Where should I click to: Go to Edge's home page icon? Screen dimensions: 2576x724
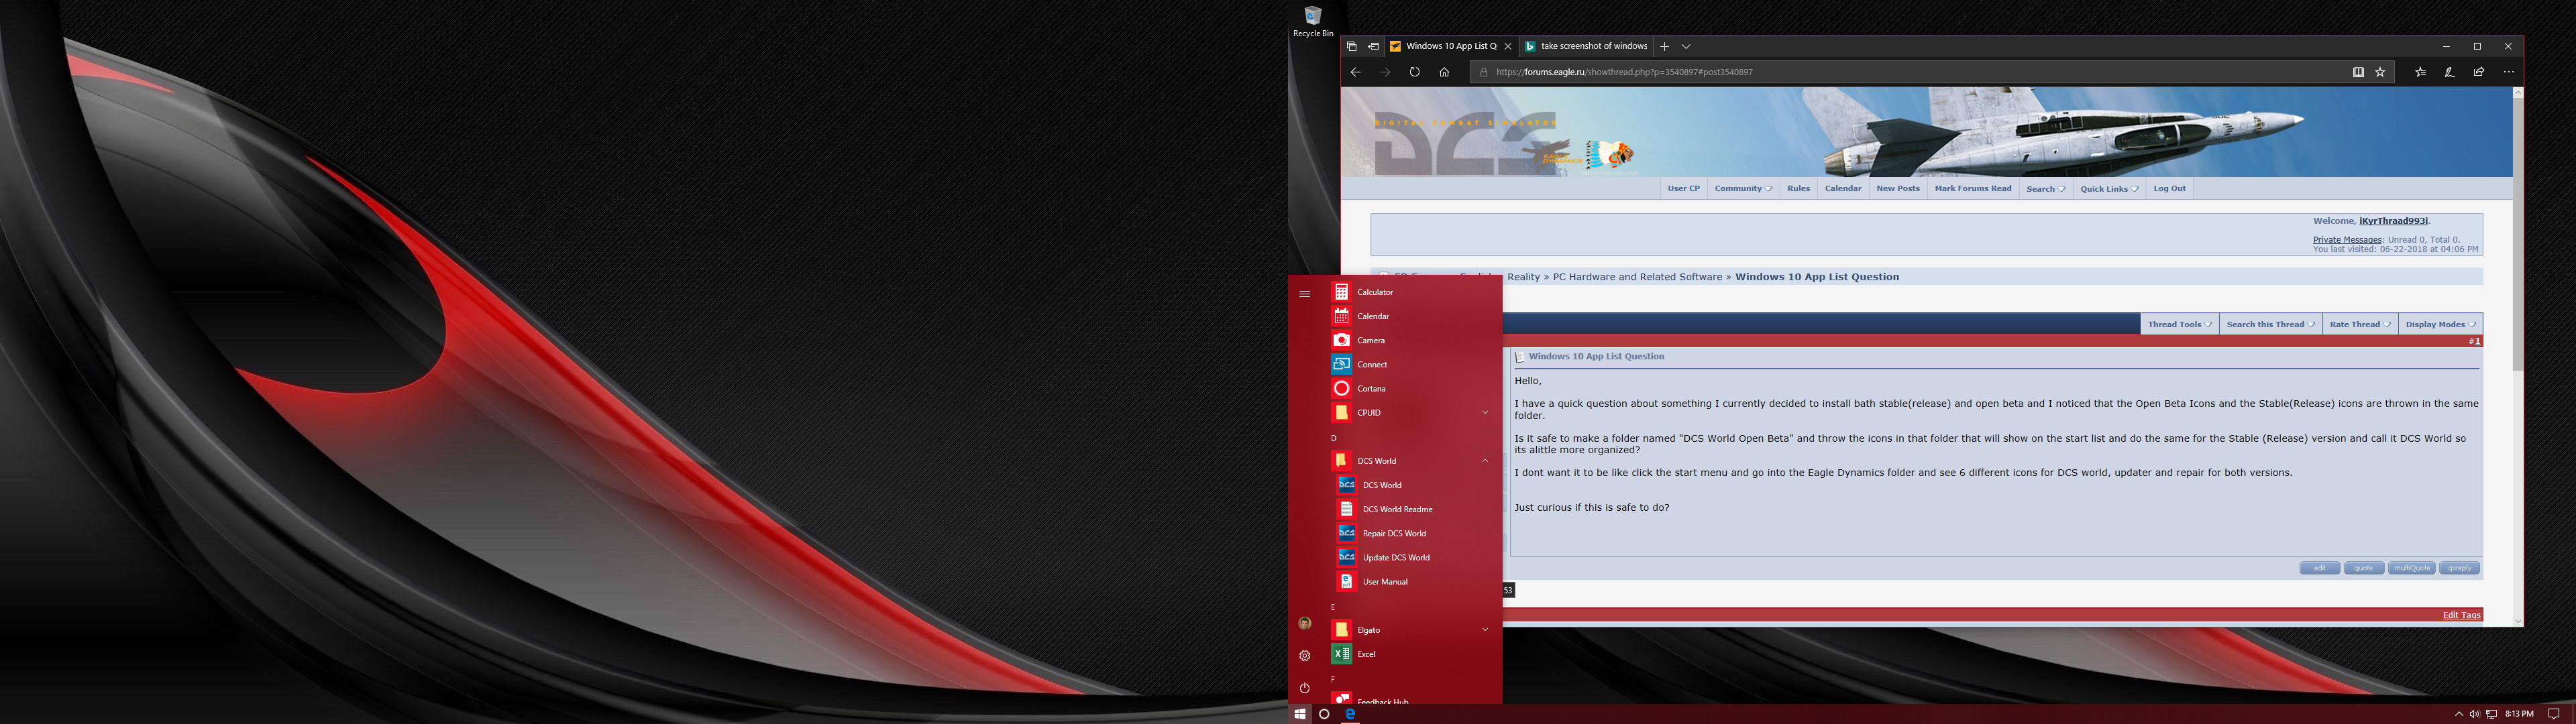pyautogui.click(x=1444, y=72)
